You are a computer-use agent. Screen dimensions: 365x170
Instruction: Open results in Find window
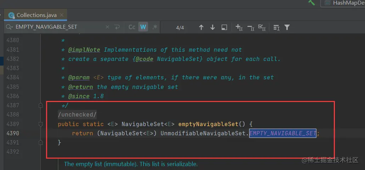(x=224, y=27)
